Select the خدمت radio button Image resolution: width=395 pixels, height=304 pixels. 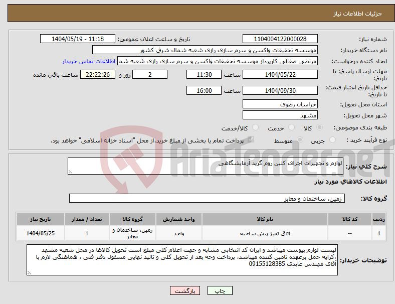291,127
